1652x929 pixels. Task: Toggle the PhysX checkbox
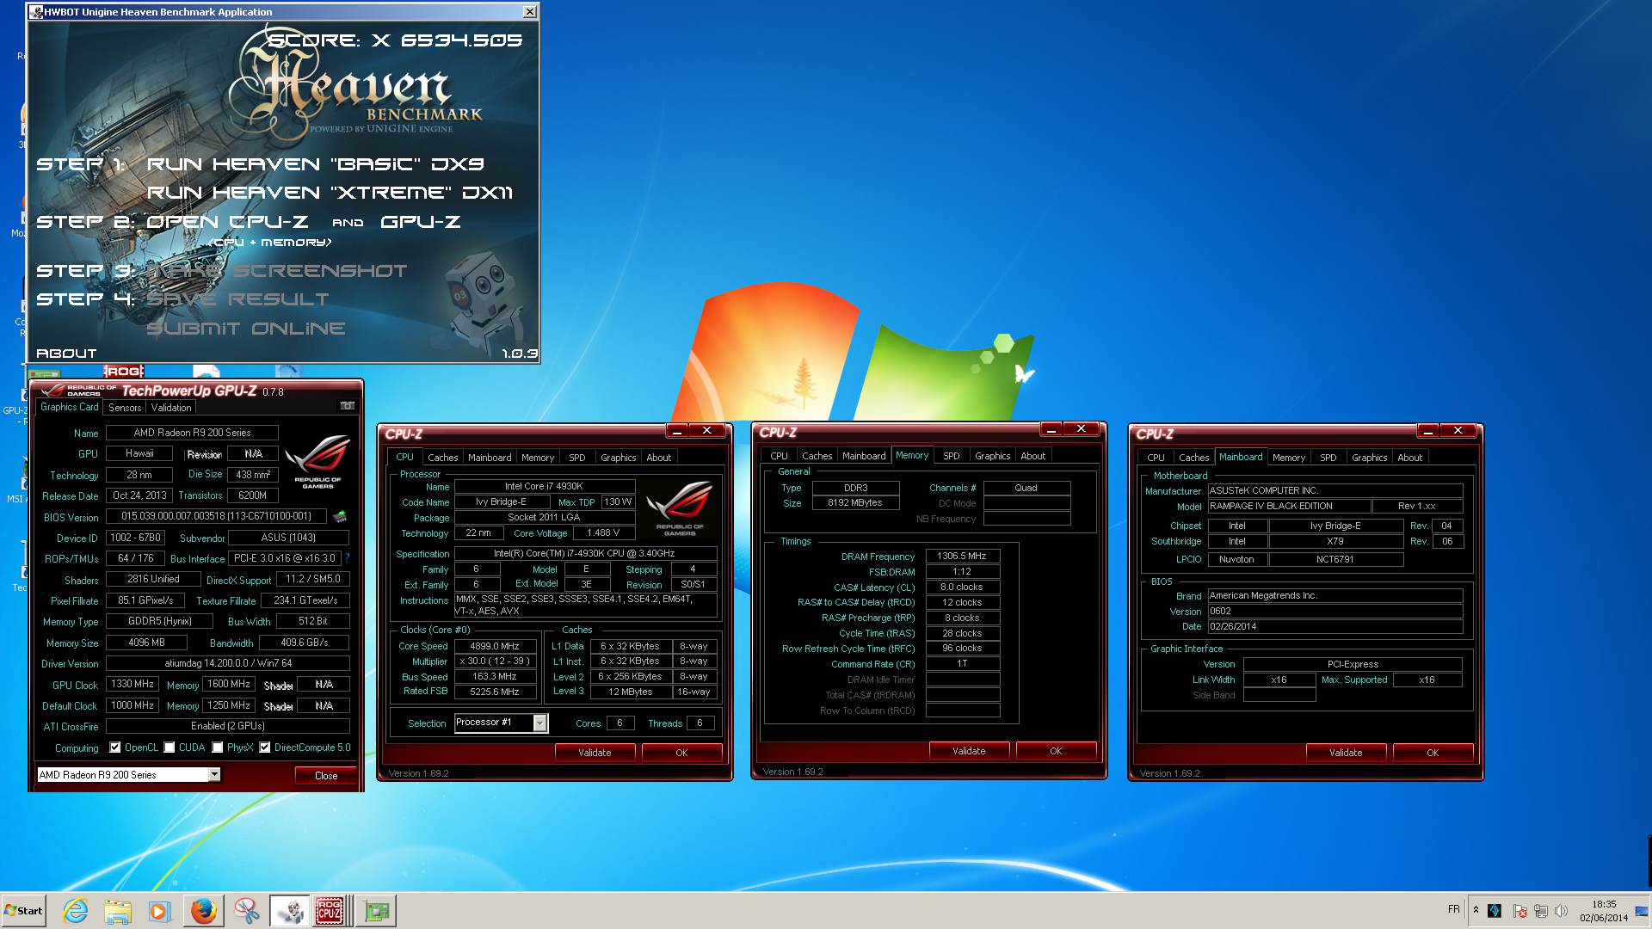click(218, 748)
